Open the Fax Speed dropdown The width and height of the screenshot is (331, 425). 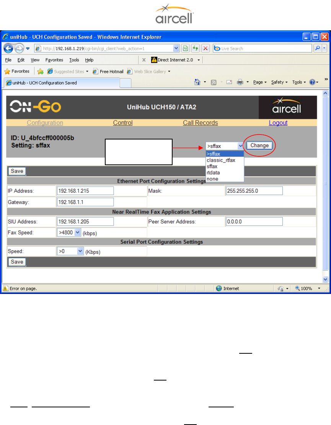(69, 233)
